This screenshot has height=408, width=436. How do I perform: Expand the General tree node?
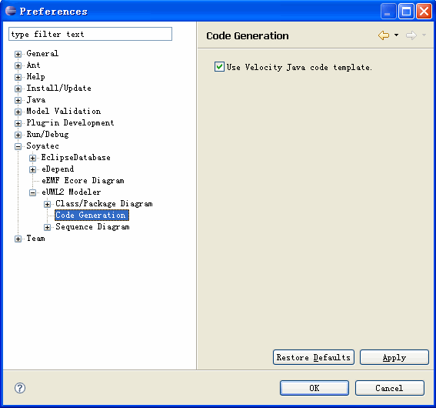pos(18,54)
